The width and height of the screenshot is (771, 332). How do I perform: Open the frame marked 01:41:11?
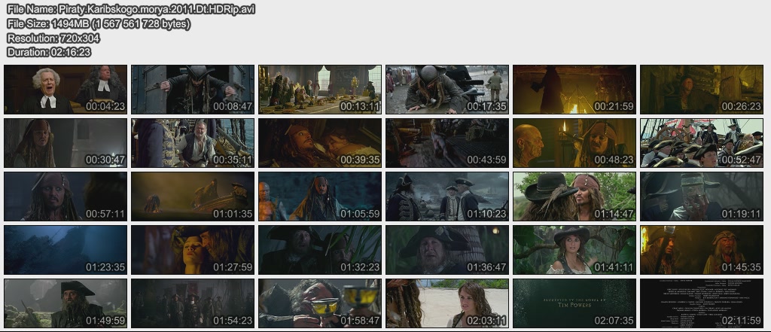574,250
